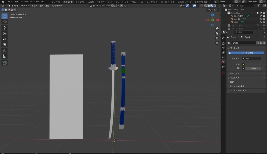267x154 pixels.
Task: Expand the Rin_鞘 tree item
Action: [229, 19]
